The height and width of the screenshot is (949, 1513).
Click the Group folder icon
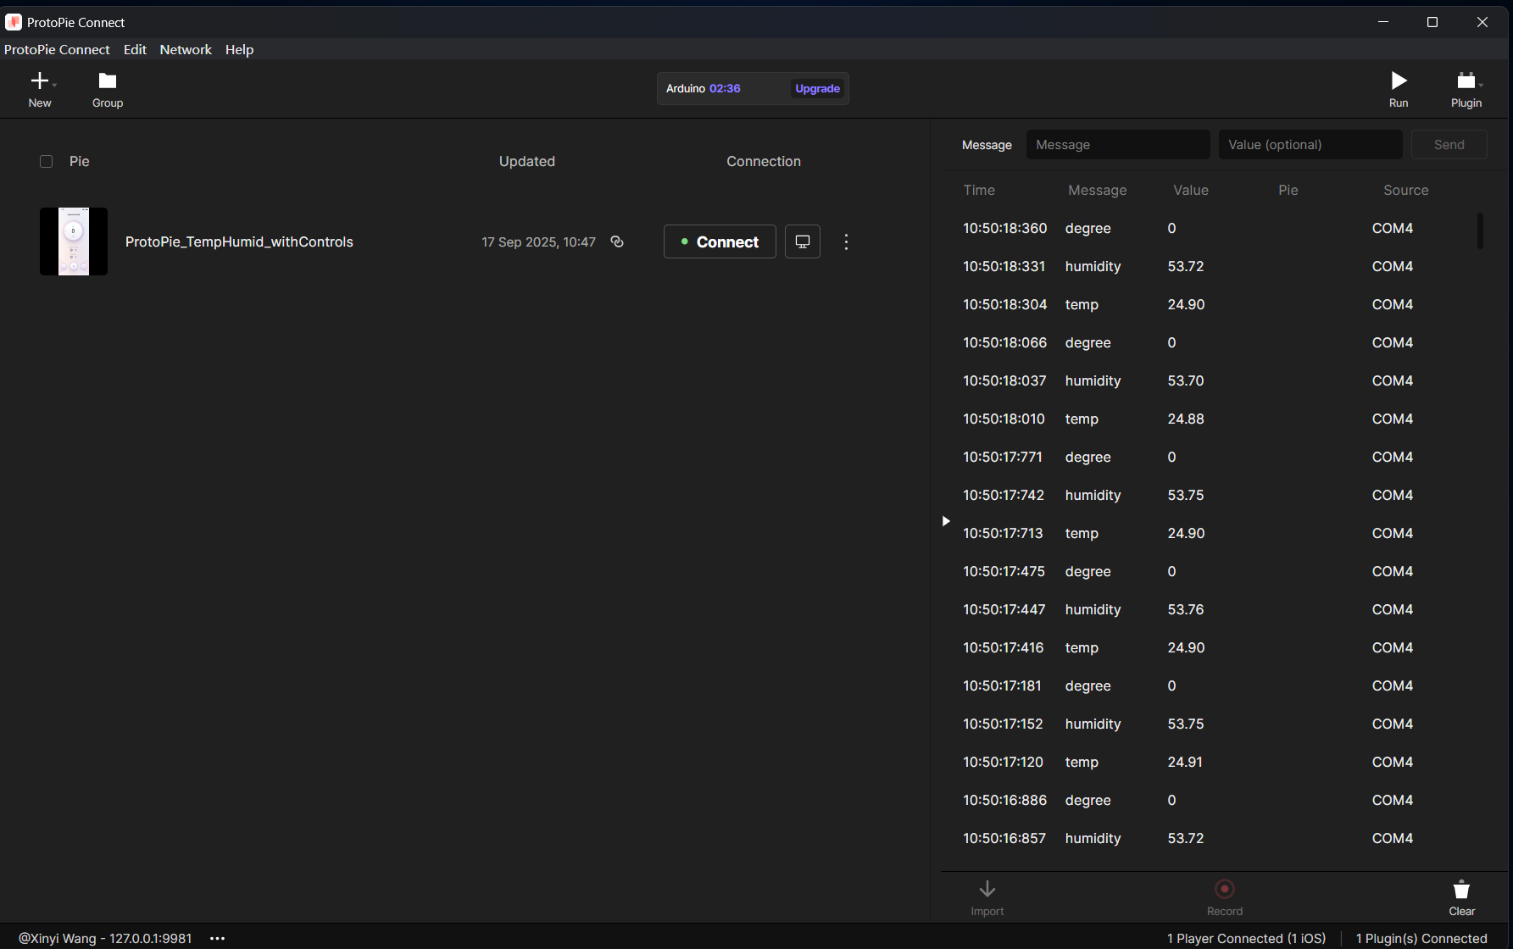[x=108, y=81]
